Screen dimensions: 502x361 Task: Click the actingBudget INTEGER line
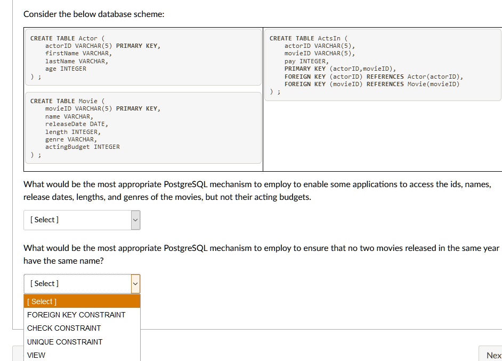click(x=83, y=147)
